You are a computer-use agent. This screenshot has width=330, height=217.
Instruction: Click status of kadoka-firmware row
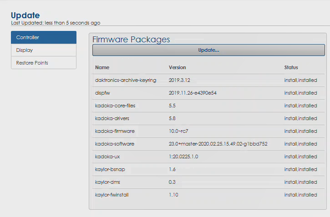pyautogui.click(x=300, y=131)
